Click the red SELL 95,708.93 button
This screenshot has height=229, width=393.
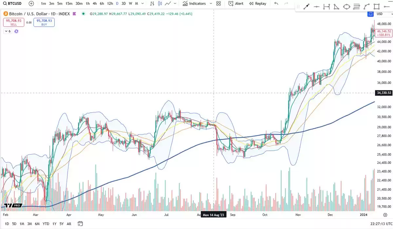(x=13, y=22)
